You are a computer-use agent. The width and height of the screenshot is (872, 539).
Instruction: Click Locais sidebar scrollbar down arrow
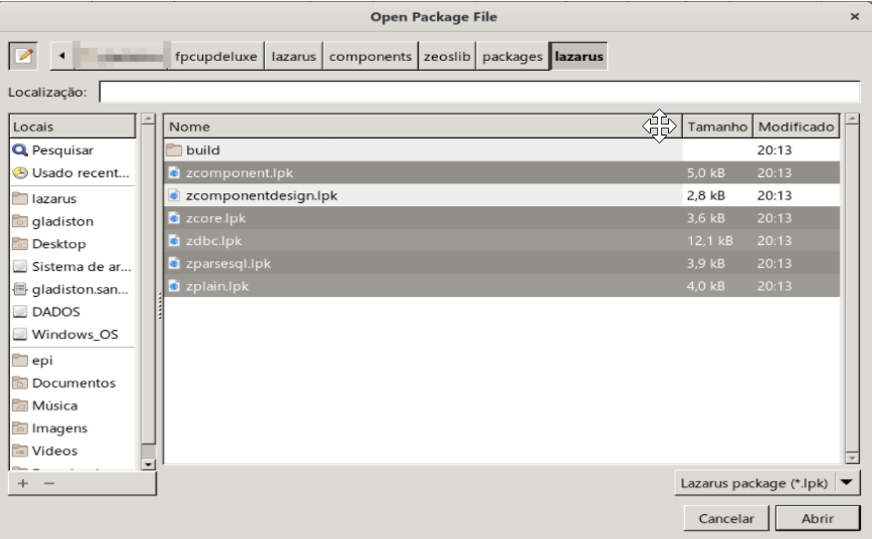148,464
